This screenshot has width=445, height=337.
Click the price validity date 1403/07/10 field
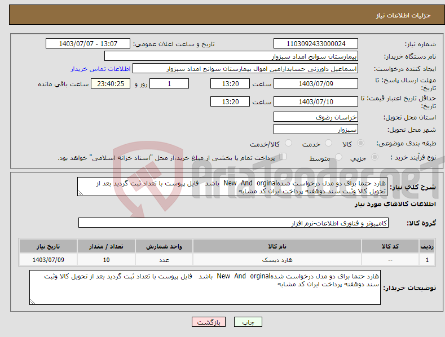316,101
